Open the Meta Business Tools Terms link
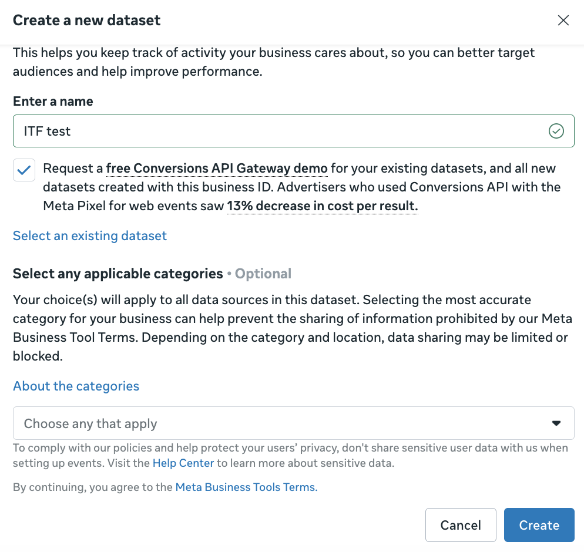 coord(246,487)
